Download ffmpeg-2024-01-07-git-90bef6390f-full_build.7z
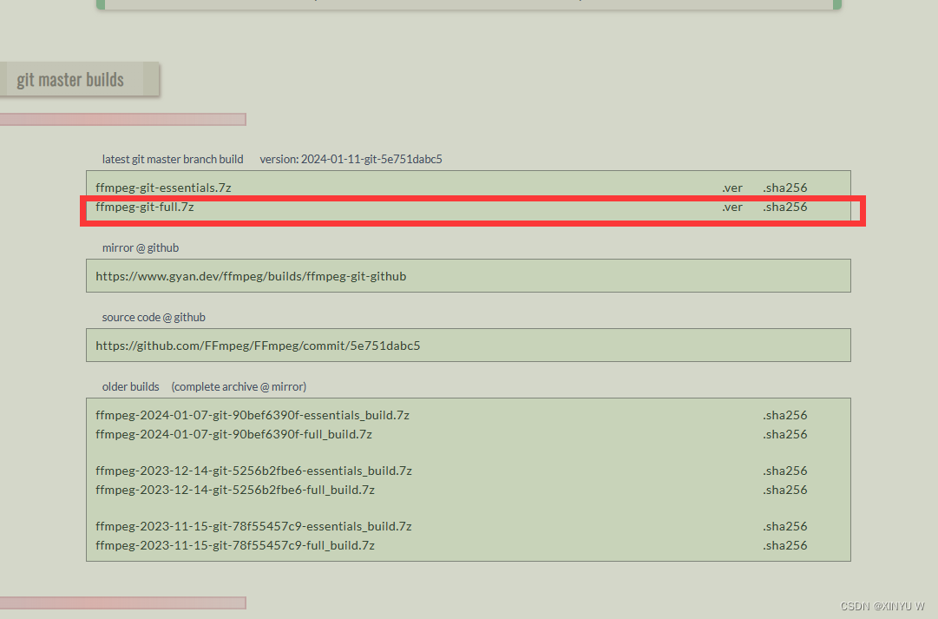Image resolution: width=938 pixels, height=619 pixels. pyautogui.click(x=234, y=434)
